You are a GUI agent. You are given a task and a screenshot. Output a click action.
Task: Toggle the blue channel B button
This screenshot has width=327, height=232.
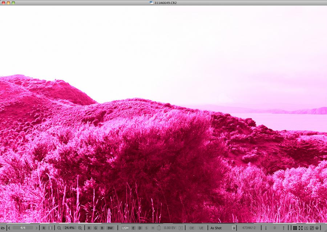[102, 228]
